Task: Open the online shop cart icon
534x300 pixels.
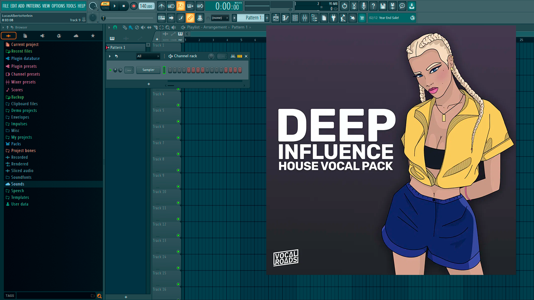Action: click(362, 18)
